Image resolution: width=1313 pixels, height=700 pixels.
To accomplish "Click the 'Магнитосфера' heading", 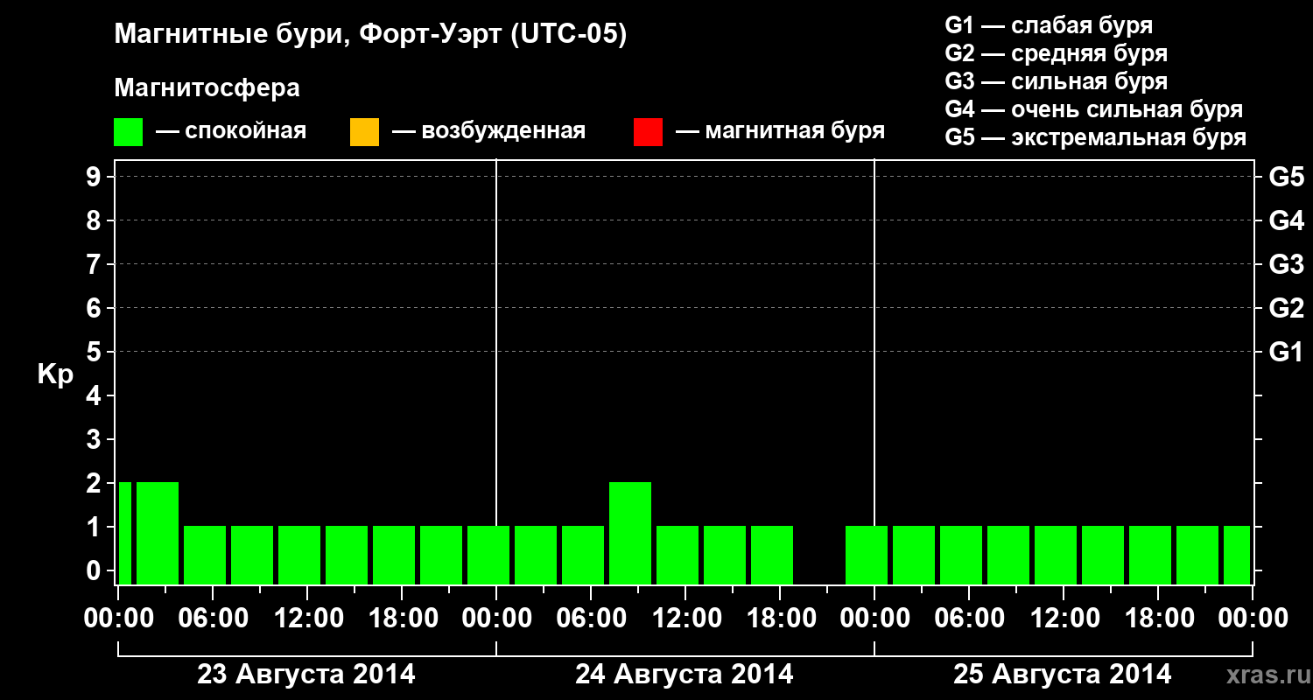I will (x=207, y=88).
